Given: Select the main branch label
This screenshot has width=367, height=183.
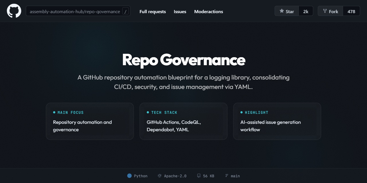Looking at the screenshot, I should point(235,176).
